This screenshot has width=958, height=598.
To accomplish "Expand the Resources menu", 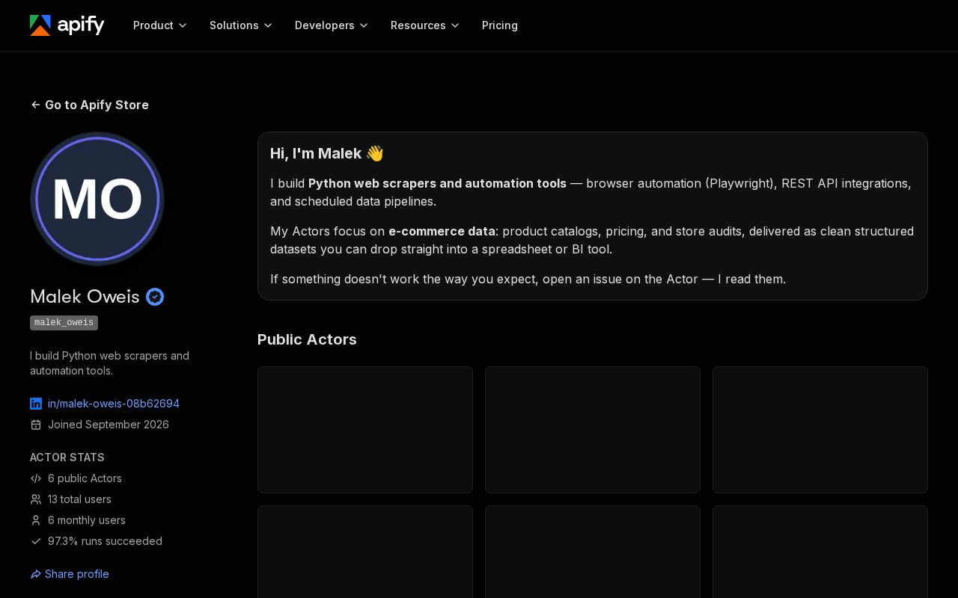I will 425,25.
